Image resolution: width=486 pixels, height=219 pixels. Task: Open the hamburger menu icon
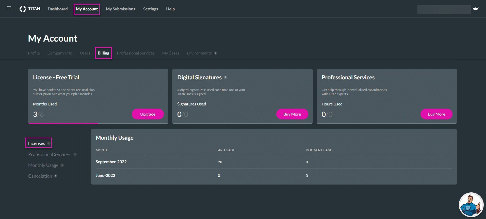pyautogui.click(x=9, y=8)
